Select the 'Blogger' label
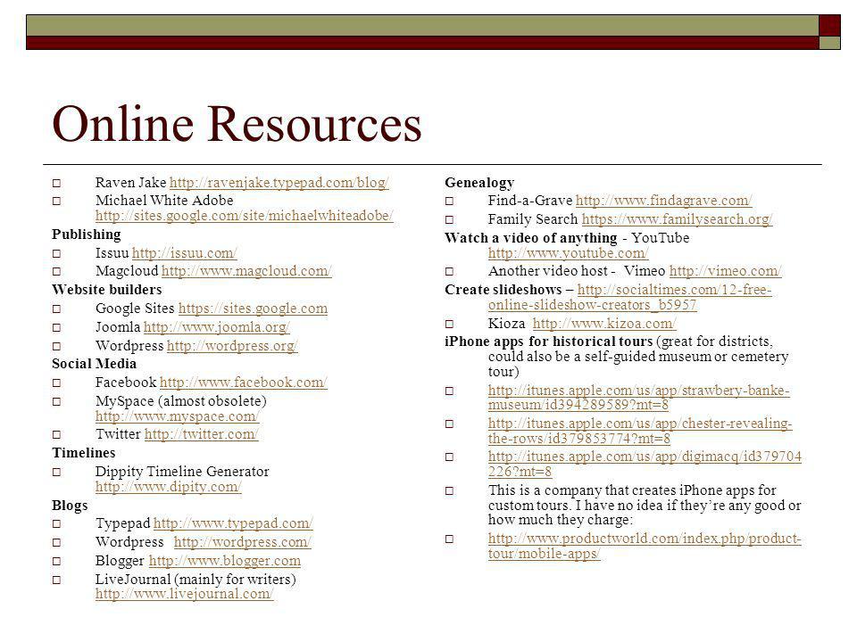Screen dimensions: 857x642 coord(120,561)
